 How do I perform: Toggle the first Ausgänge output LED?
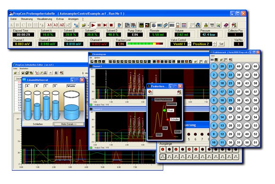tap(162, 150)
